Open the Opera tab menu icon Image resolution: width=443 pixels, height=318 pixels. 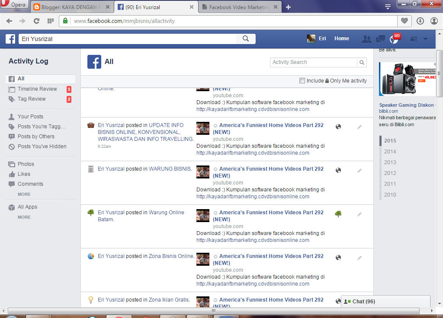388,7
